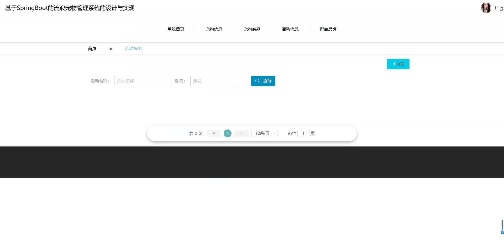Go to next page arrow

[x=241, y=133]
